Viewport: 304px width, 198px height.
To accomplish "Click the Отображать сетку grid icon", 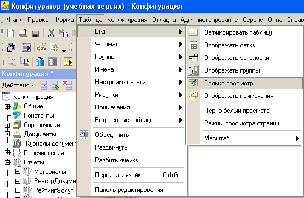I will 193,45.
